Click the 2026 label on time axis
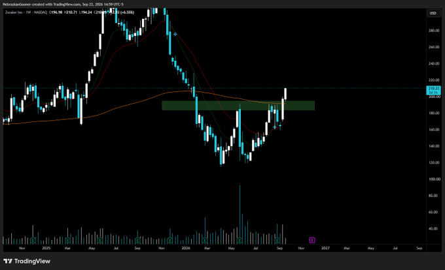This screenshot has height=270, width=445. (x=186, y=248)
